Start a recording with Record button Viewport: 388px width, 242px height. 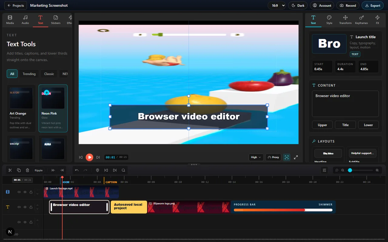point(348,5)
